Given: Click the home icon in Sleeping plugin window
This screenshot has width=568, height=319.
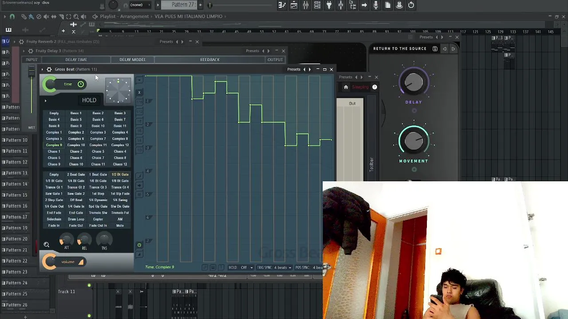Looking at the screenshot, I should coord(346,87).
